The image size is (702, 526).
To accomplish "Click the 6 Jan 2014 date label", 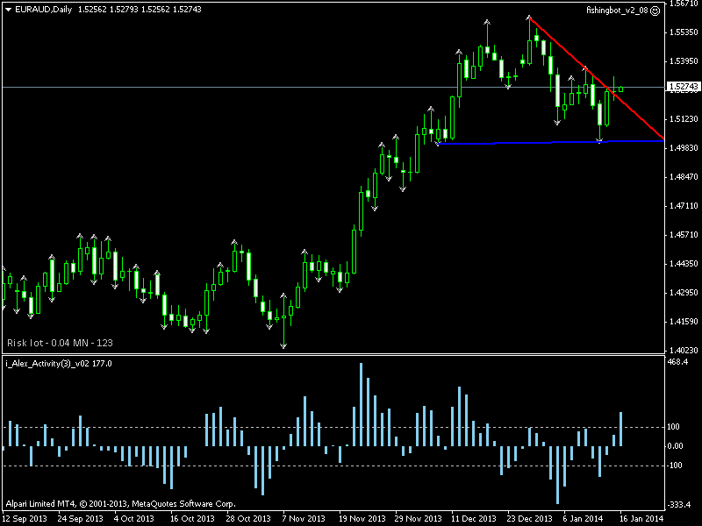I will (x=583, y=519).
